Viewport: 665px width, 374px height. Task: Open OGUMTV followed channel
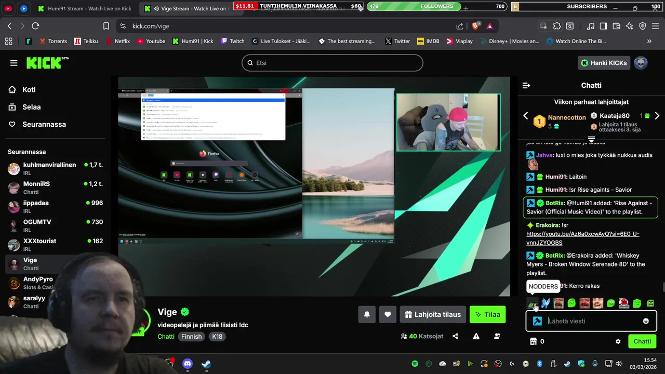(55, 225)
